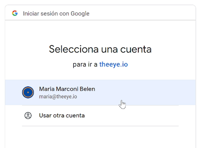This screenshot has height=148, width=199.
Task: Click blank space below Usar otra cuenta
Action: point(100,137)
